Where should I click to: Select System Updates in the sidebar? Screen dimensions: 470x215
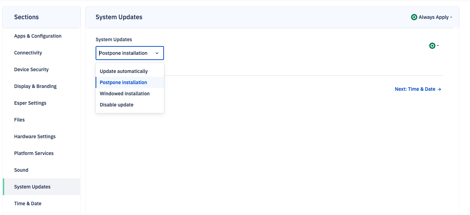tap(42, 187)
